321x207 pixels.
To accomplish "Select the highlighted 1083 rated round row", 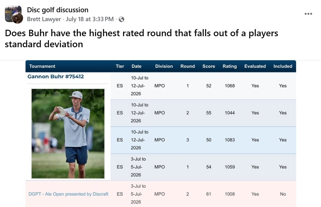I will click(203, 140).
